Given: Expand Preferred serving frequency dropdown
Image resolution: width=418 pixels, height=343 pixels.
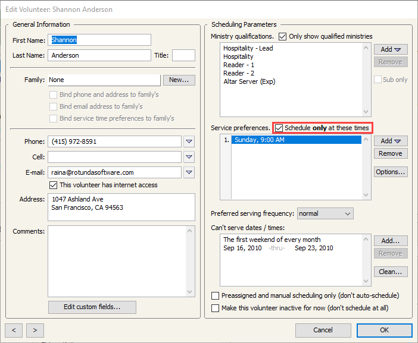Looking at the screenshot, I should point(325,213).
